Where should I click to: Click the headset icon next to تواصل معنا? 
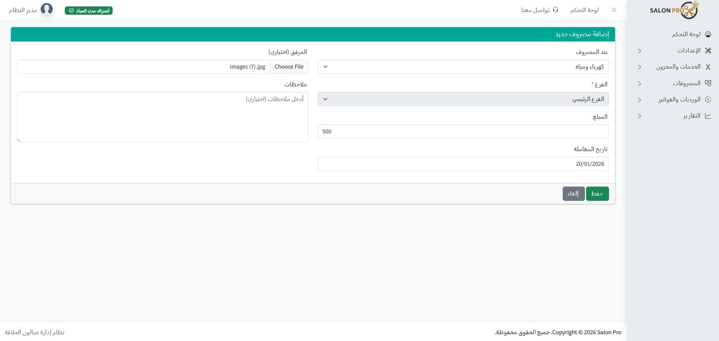555,9
